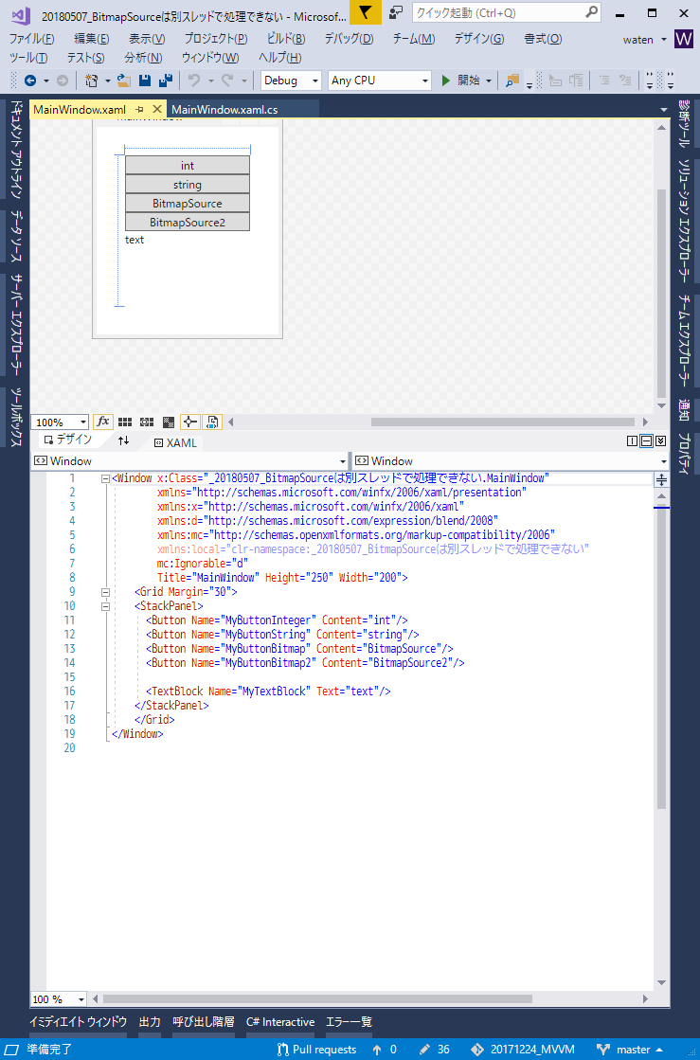Open the ツールボックス side panel
The image size is (700, 1060).
(16, 417)
